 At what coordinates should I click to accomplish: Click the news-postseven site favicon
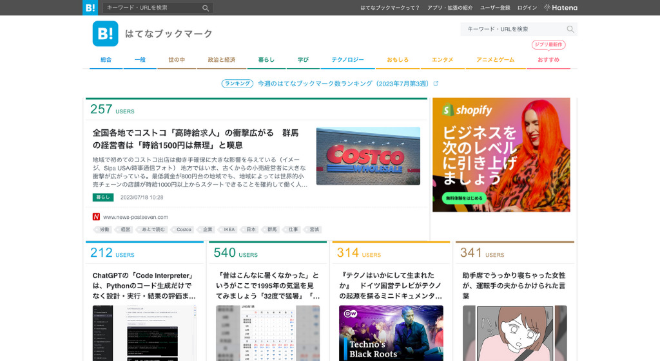(96, 217)
